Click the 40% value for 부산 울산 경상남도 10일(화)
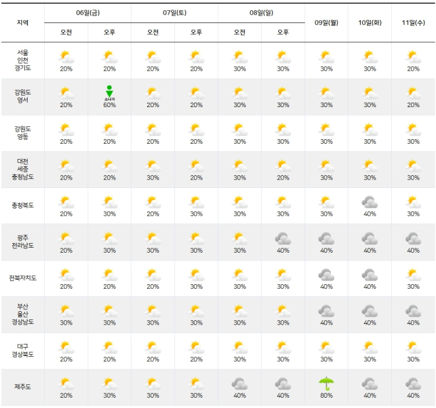Viewport: 436px width, 408px height. point(370,323)
